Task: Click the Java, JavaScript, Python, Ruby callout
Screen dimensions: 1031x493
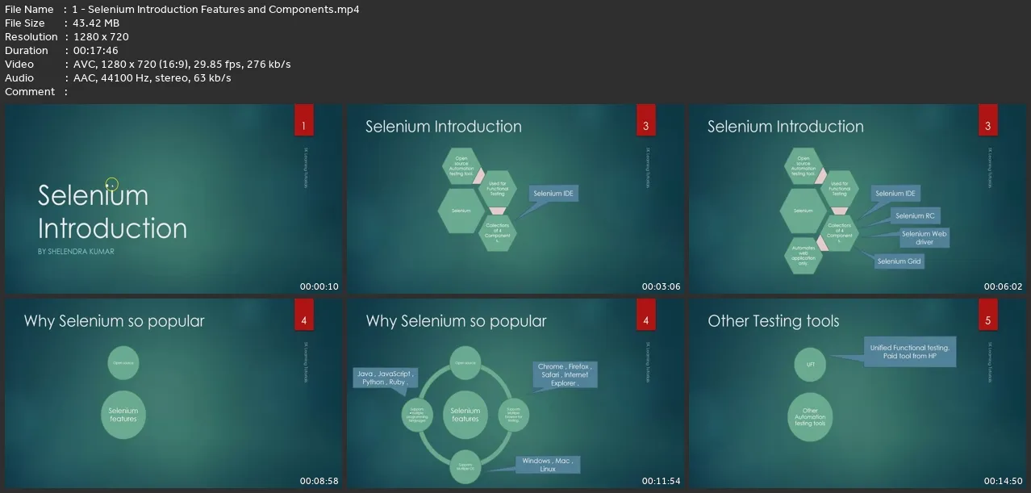Action: click(x=384, y=378)
